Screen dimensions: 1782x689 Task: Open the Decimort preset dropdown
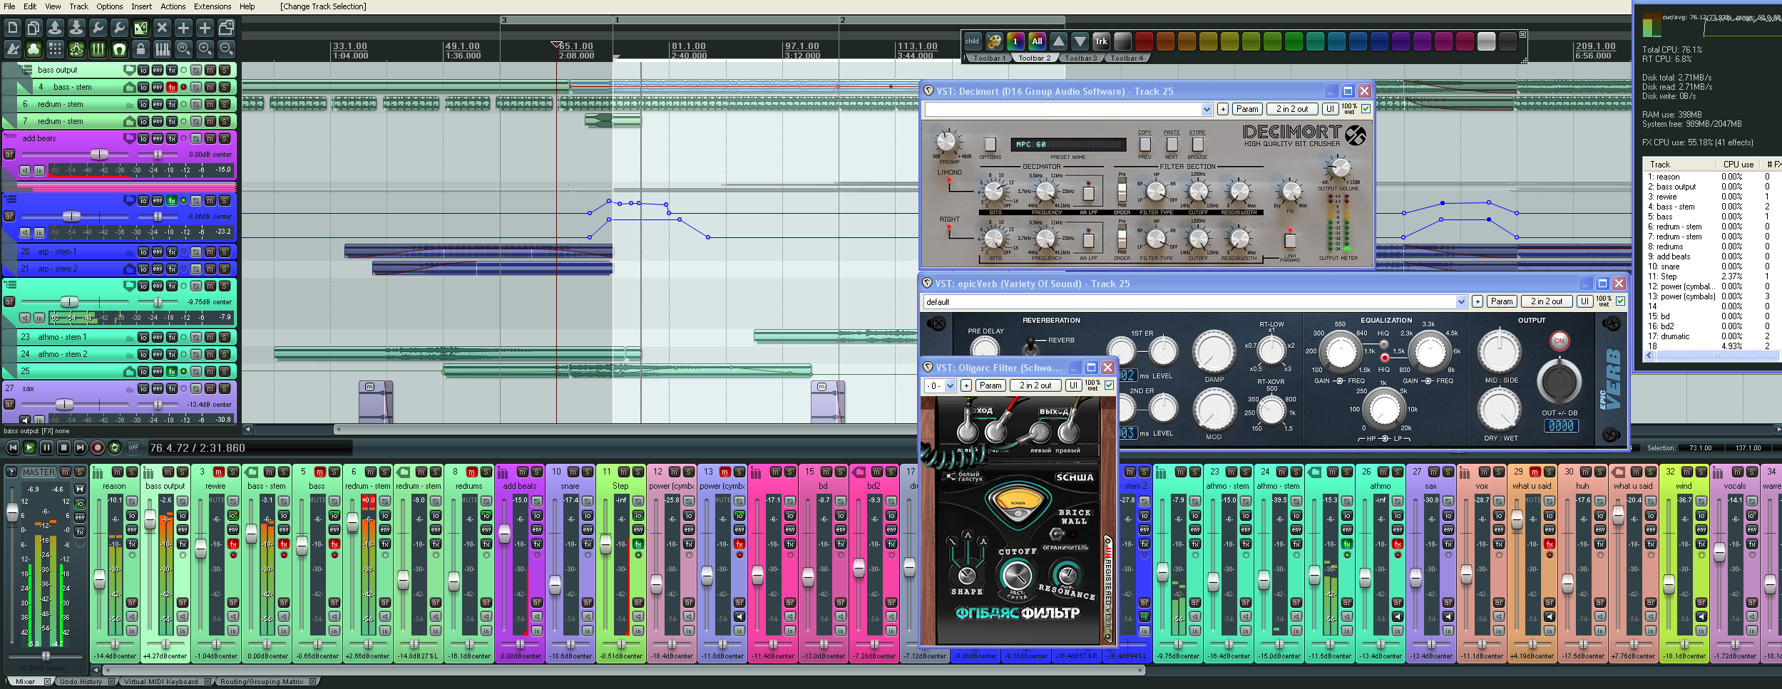click(x=1207, y=109)
